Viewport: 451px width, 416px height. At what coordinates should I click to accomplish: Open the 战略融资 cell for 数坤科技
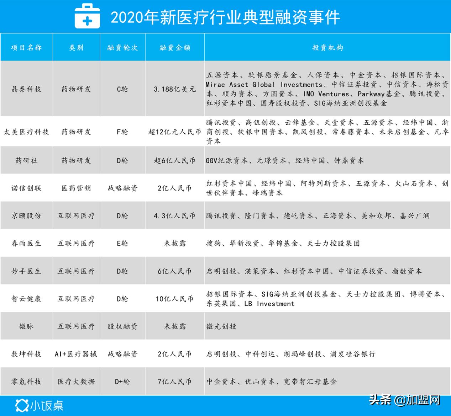click(x=122, y=354)
